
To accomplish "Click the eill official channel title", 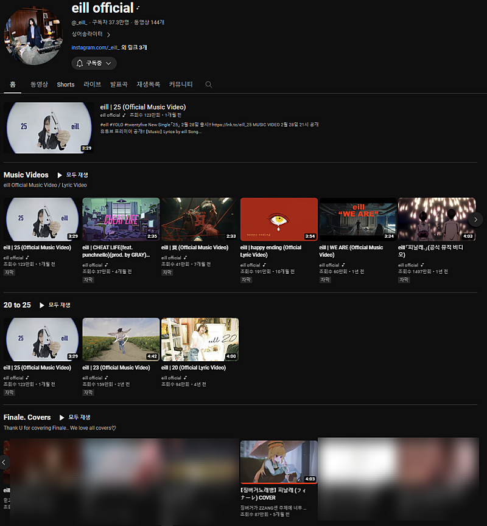I will [103, 8].
